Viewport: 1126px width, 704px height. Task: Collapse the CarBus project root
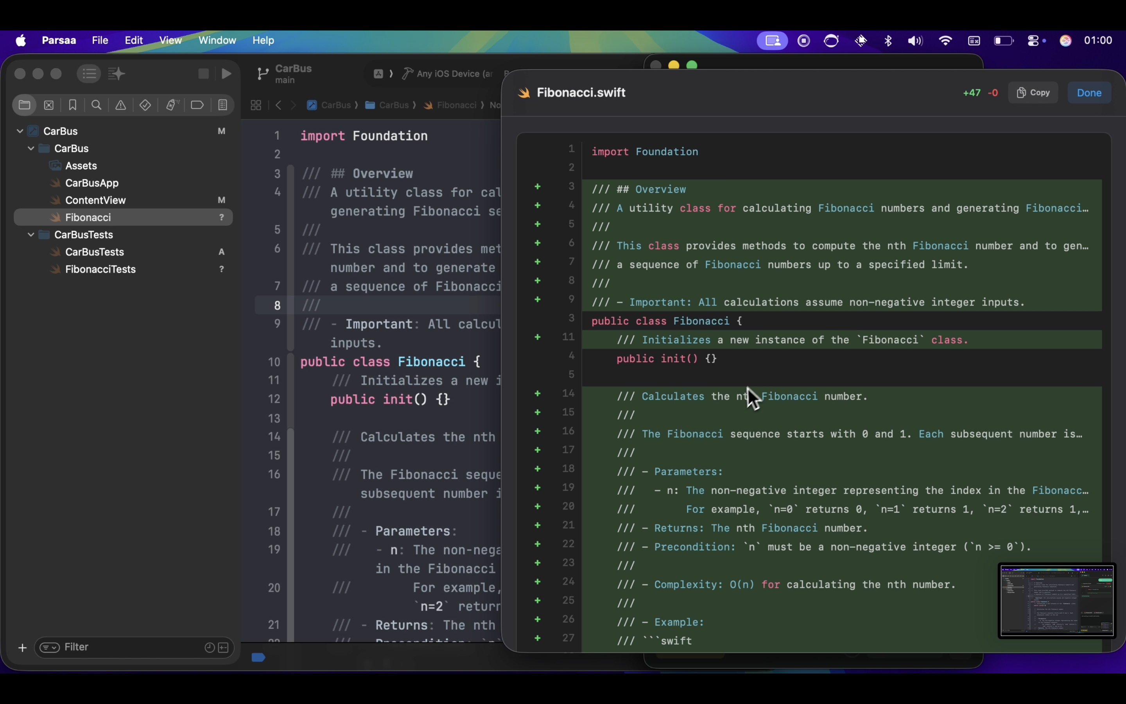click(20, 131)
